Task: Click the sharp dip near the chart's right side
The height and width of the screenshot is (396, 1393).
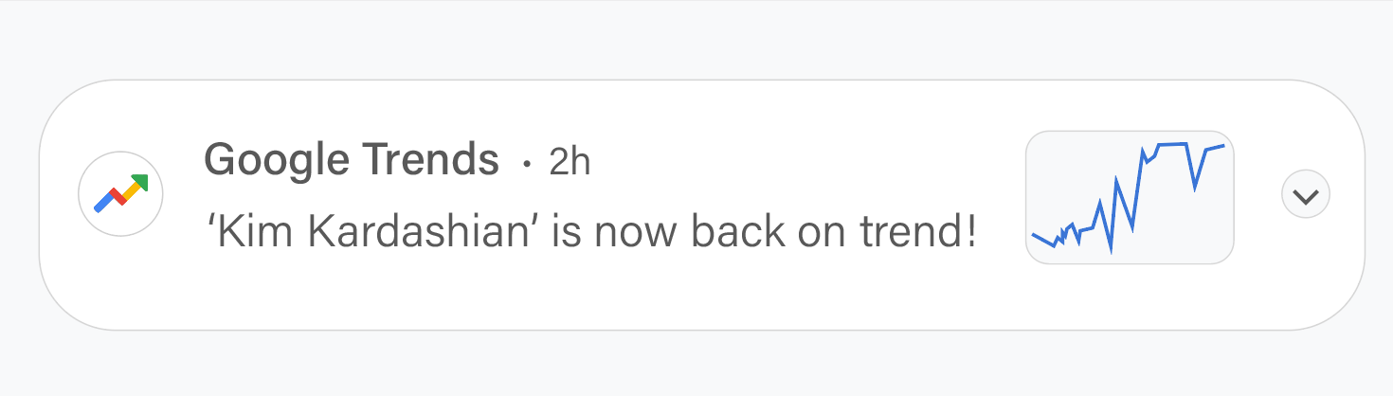Action: pyautogui.click(x=1196, y=187)
